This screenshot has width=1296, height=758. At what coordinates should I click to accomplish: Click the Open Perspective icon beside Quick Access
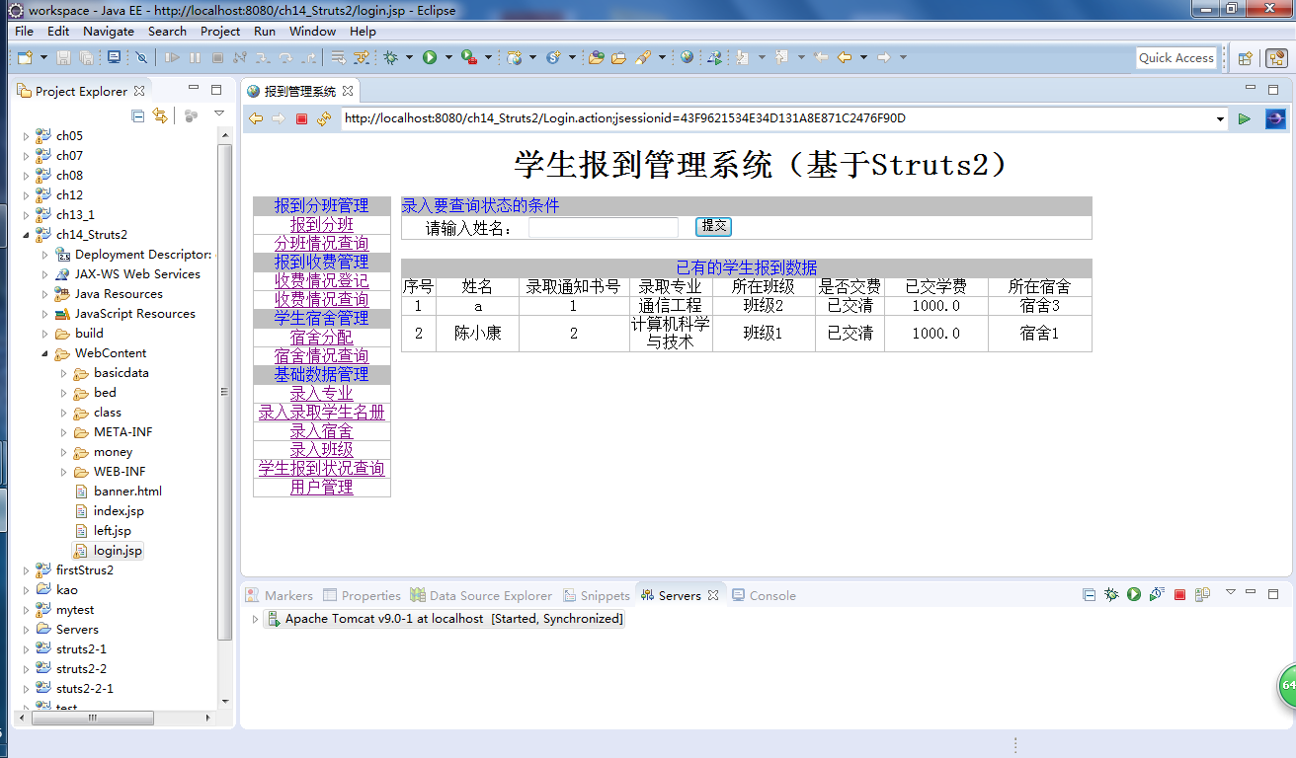(x=1246, y=58)
